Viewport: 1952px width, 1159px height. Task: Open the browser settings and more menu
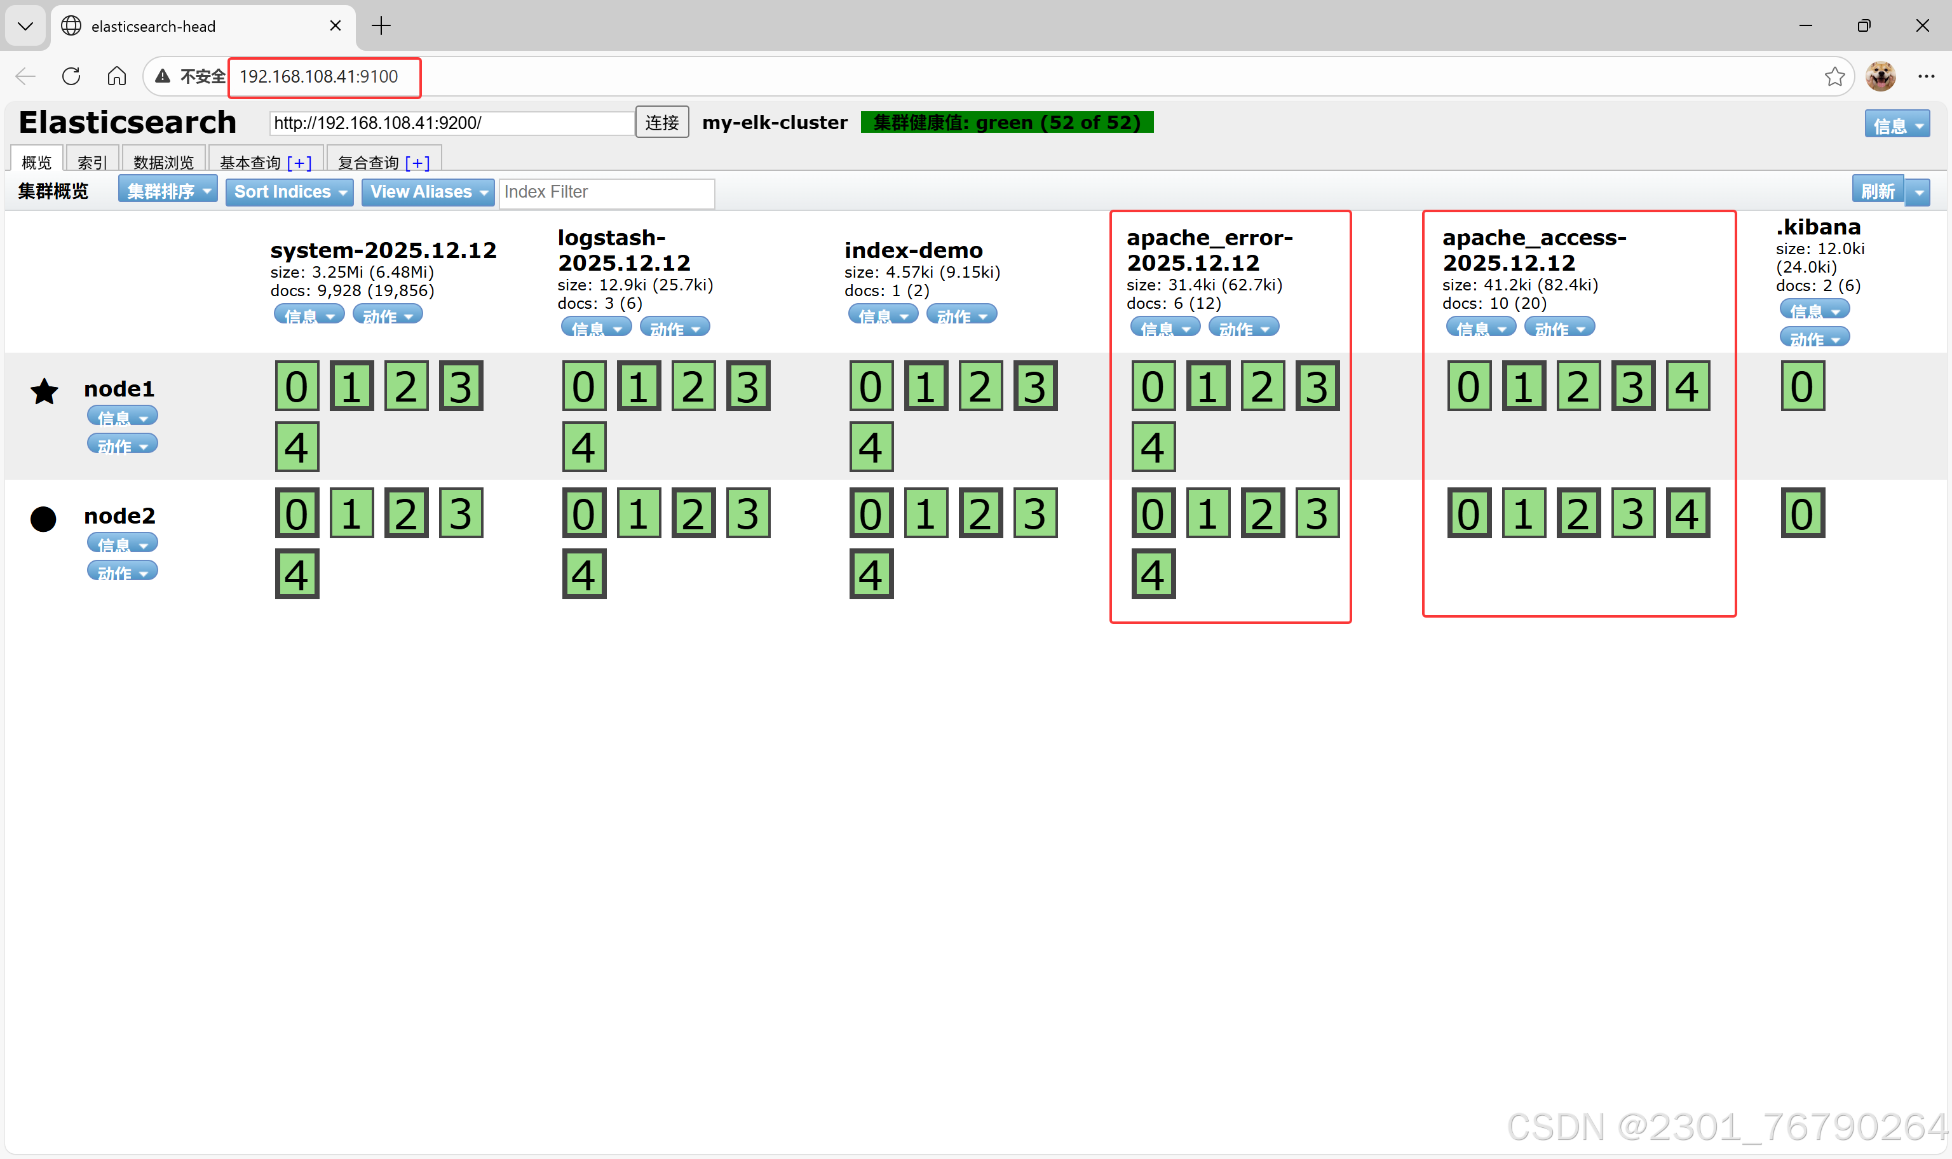(x=1925, y=76)
